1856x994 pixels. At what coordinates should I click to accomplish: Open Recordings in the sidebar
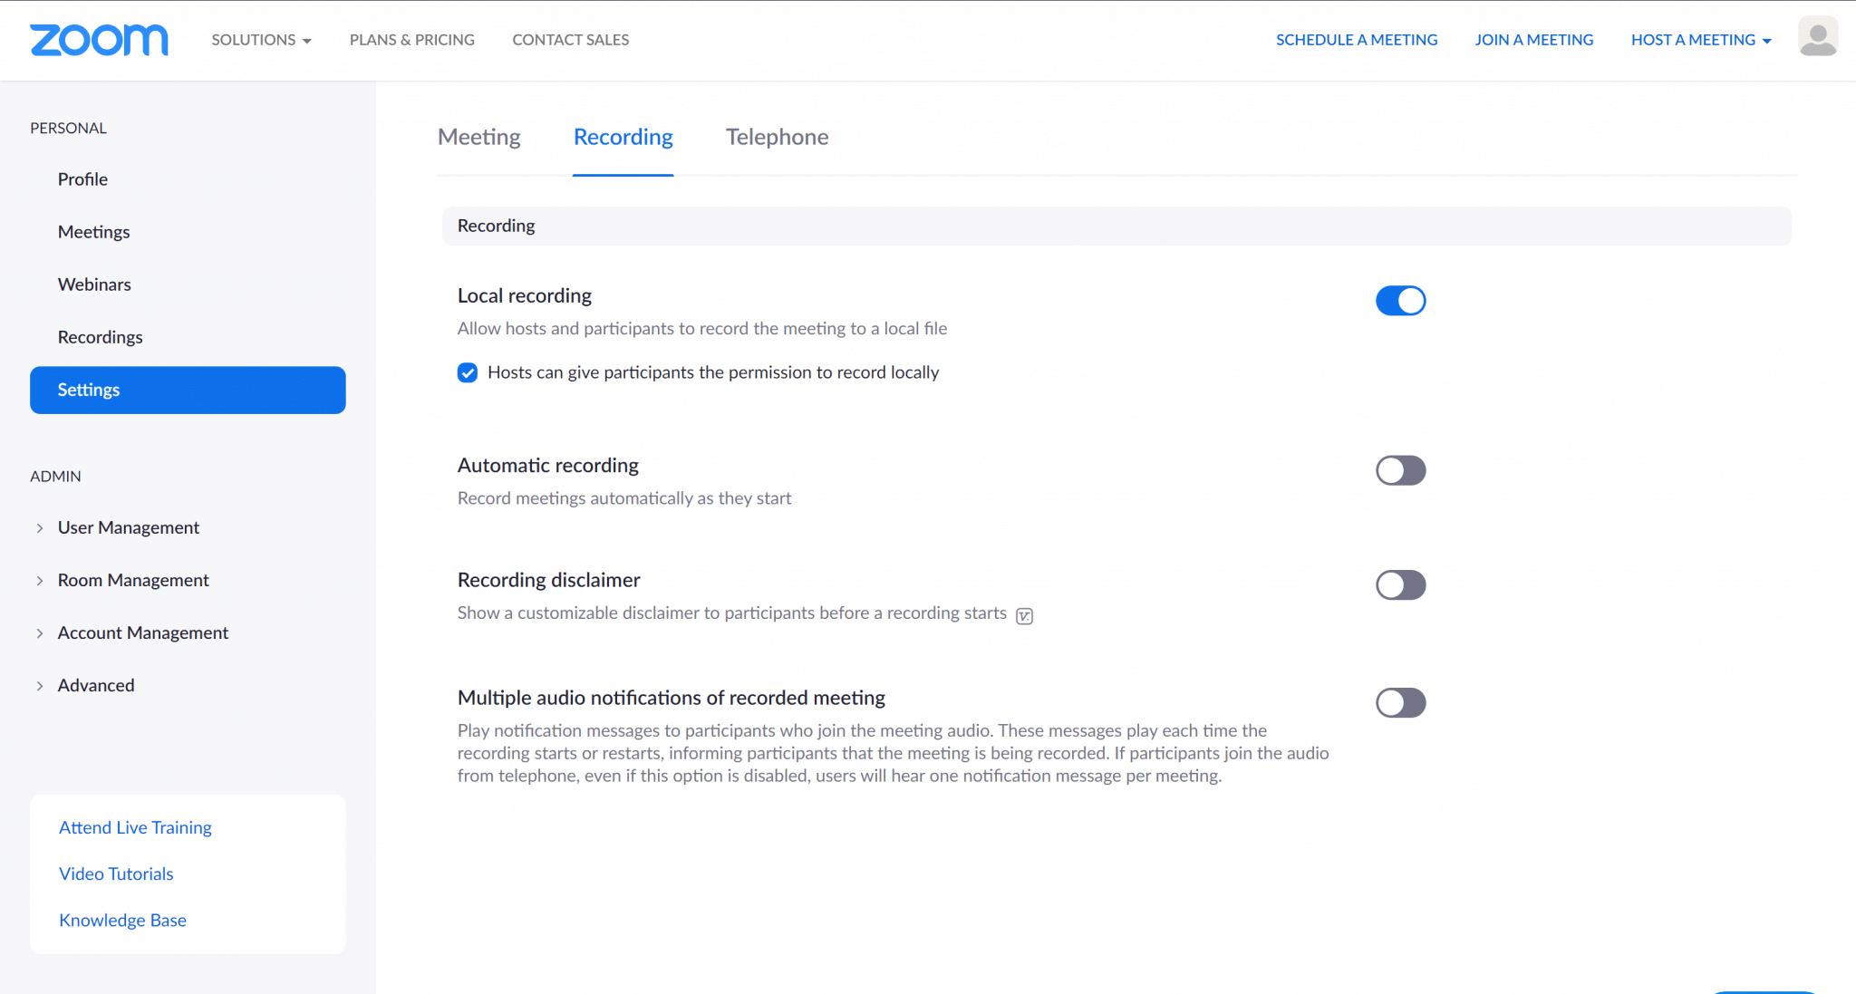click(x=101, y=337)
